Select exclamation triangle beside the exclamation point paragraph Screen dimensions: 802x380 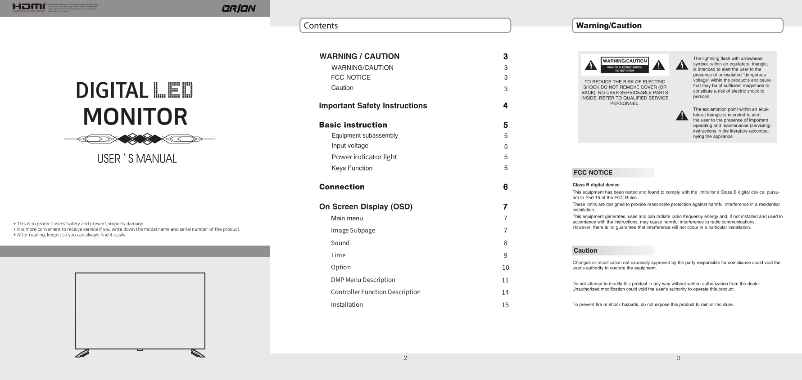pyautogui.click(x=682, y=116)
